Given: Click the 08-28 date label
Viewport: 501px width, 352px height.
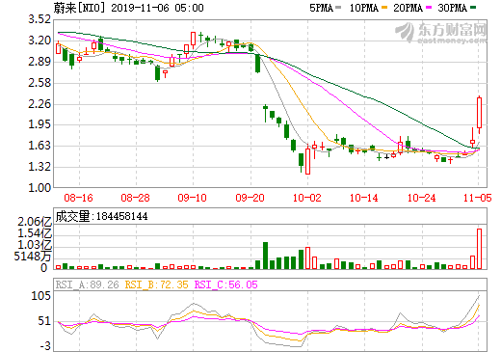Looking at the screenshot, I should (x=135, y=198).
